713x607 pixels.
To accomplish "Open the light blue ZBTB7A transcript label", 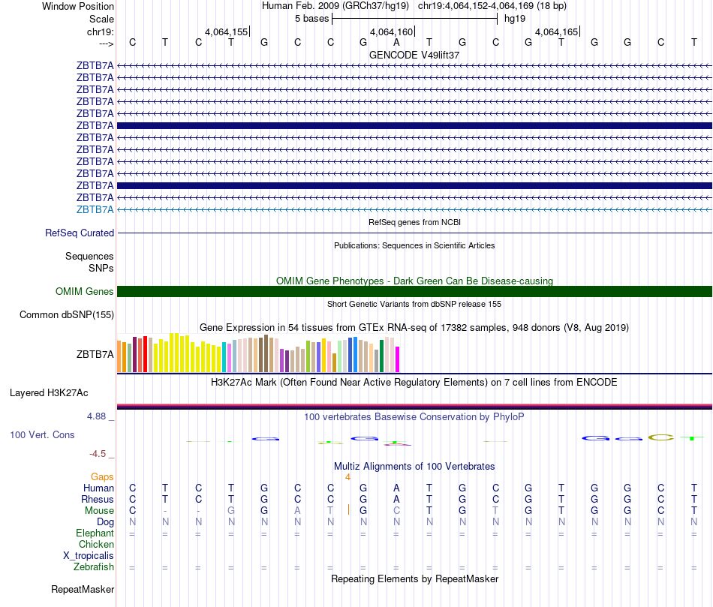I will (95, 209).
